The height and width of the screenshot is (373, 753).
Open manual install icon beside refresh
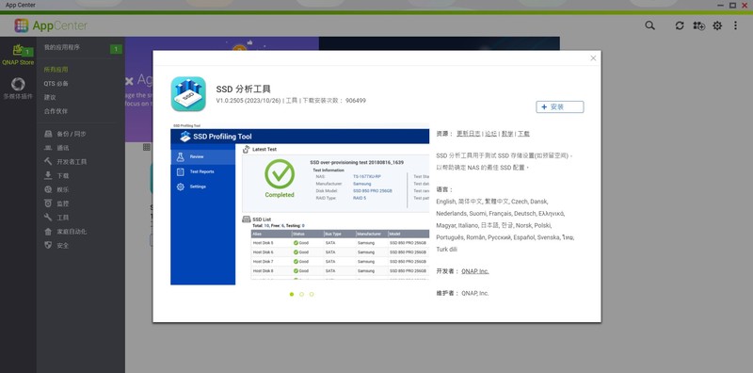point(698,25)
